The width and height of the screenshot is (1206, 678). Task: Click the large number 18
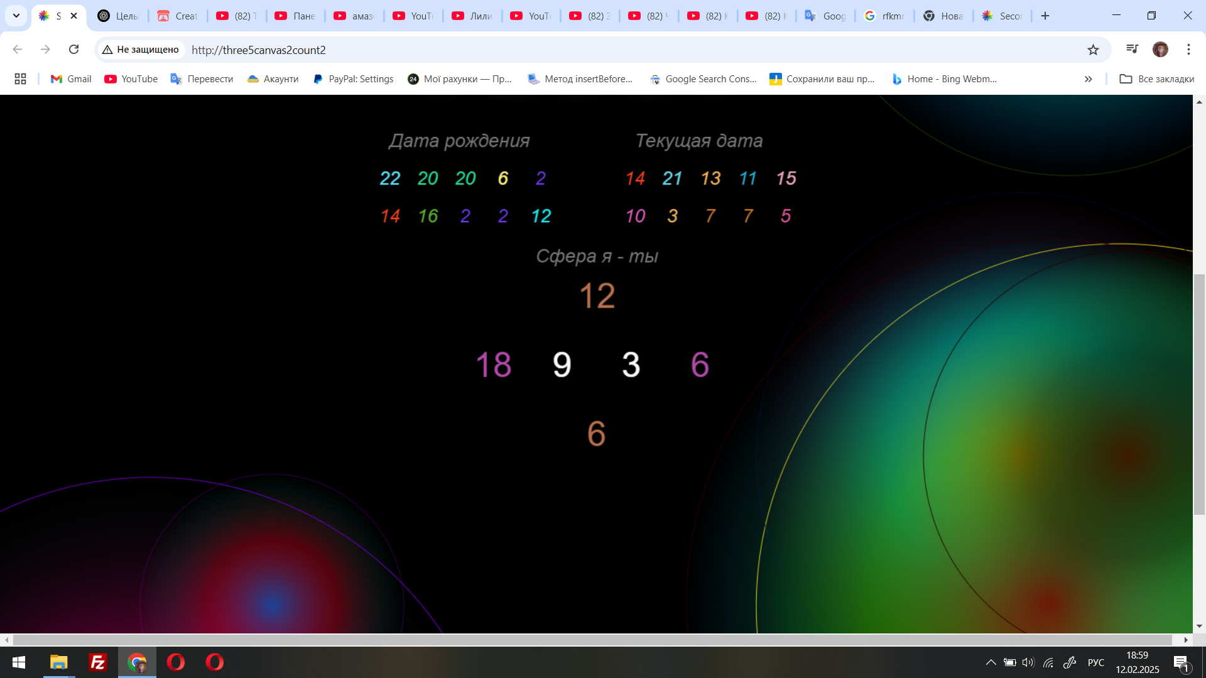[x=494, y=365]
